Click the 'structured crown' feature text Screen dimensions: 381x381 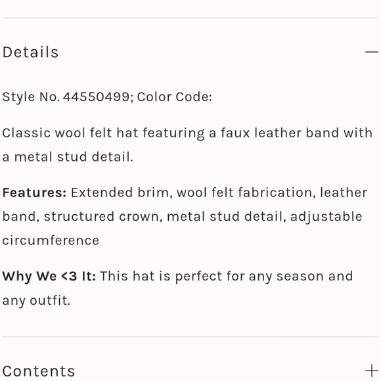point(101,217)
